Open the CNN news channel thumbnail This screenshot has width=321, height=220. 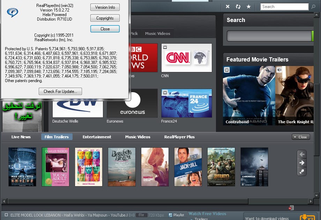pos(187,58)
